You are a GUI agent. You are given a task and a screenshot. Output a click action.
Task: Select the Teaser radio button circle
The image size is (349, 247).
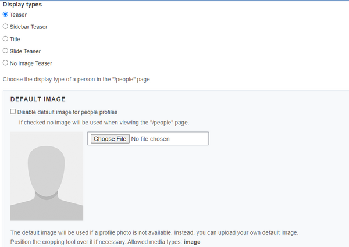(6, 15)
